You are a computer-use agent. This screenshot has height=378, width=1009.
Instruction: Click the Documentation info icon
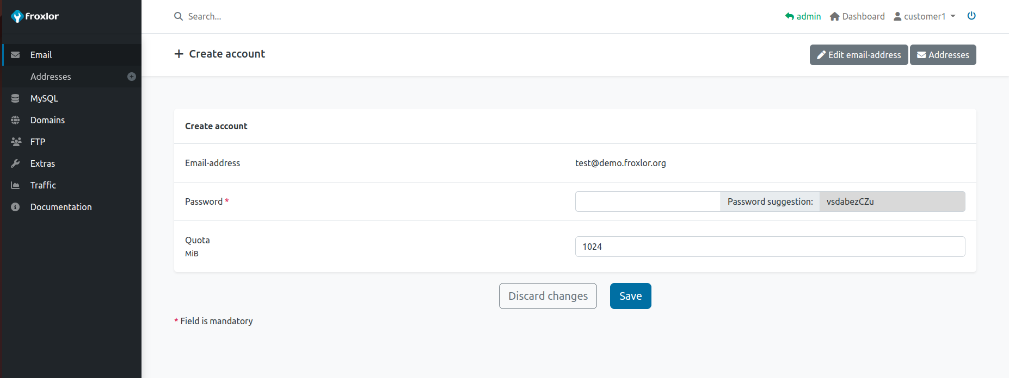pos(15,207)
